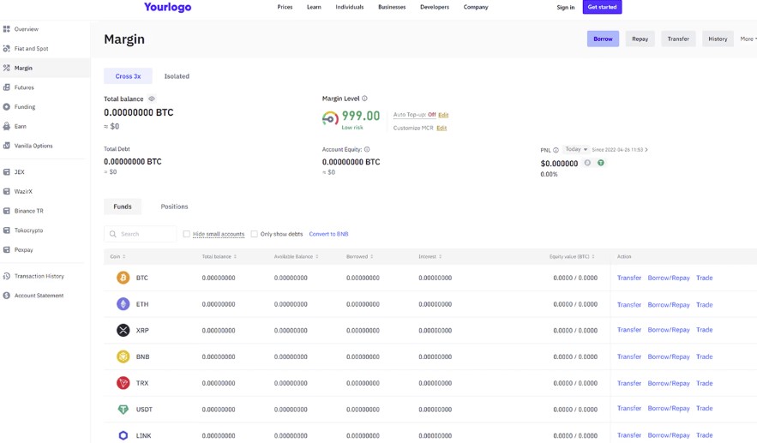The height and width of the screenshot is (443, 757).
Task: Click the top Transfer button
Action: point(678,39)
